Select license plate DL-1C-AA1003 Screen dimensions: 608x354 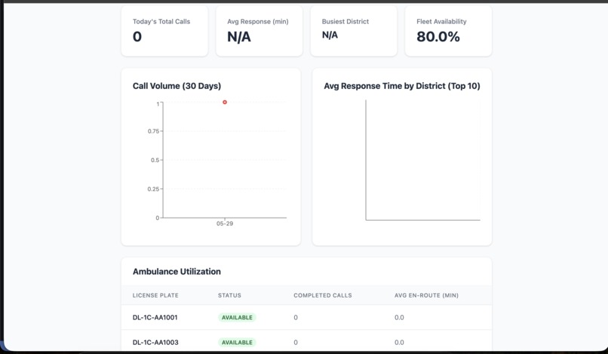point(155,343)
